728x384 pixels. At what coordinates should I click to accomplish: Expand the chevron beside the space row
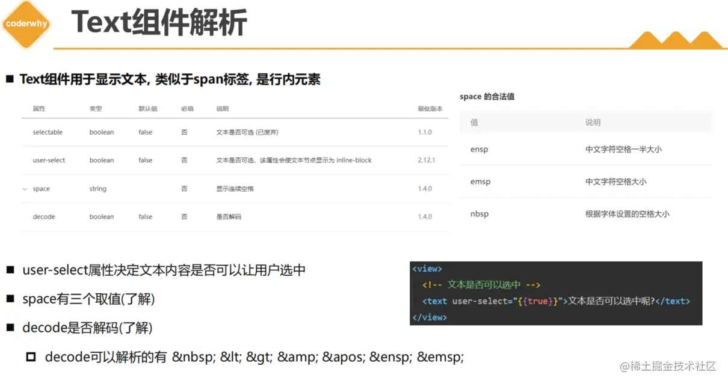(x=25, y=189)
